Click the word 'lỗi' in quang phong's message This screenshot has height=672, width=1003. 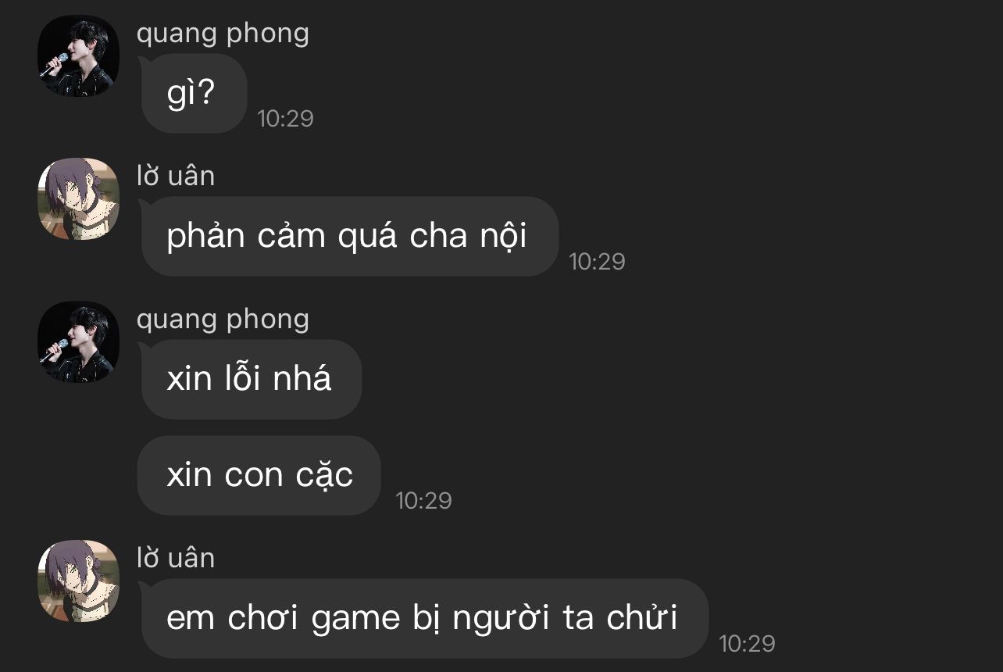coord(242,378)
